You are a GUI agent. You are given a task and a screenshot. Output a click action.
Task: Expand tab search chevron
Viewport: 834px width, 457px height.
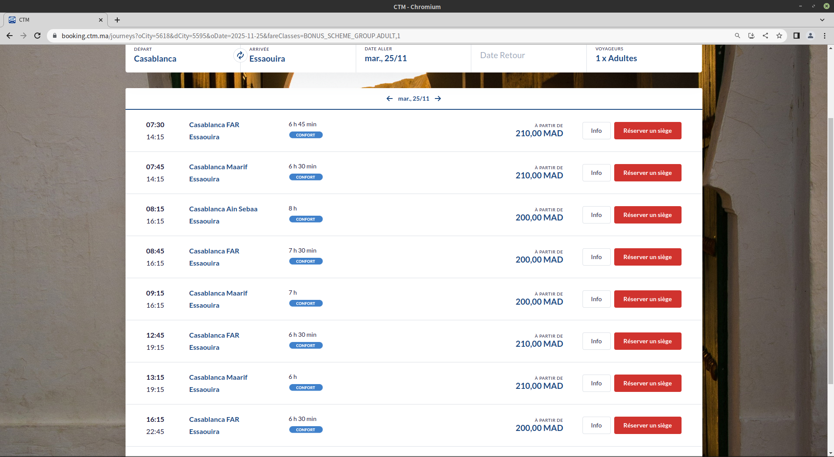click(x=822, y=20)
